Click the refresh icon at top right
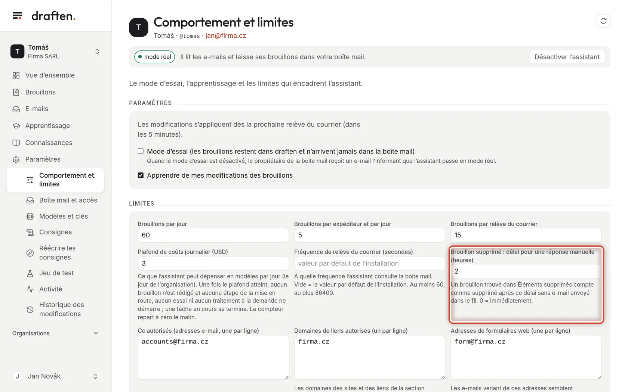 pyautogui.click(x=603, y=21)
